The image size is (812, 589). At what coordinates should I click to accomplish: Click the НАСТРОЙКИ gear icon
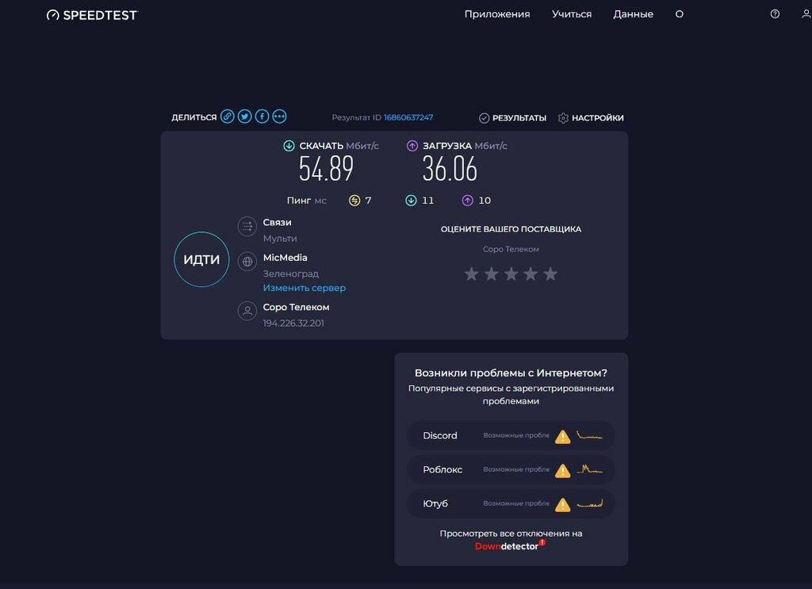564,118
